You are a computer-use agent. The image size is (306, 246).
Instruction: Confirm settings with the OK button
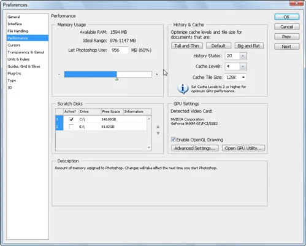coord(287,17)
